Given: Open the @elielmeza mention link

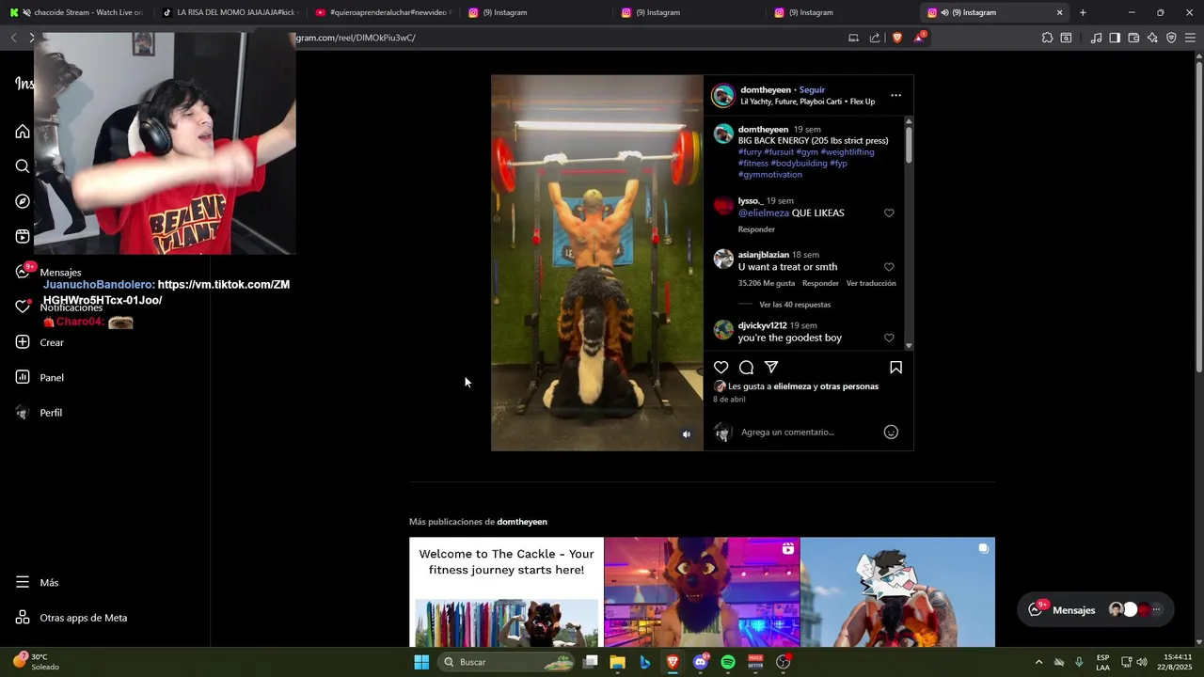Looking at the screenshot, I should point(764,213).
